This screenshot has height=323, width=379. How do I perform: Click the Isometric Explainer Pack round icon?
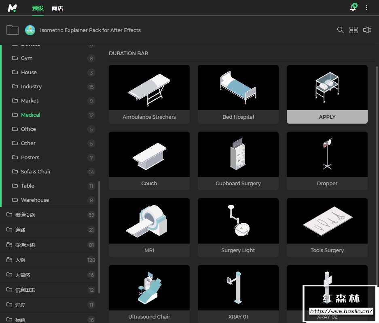pyautogui.click(x=30, y=30)
